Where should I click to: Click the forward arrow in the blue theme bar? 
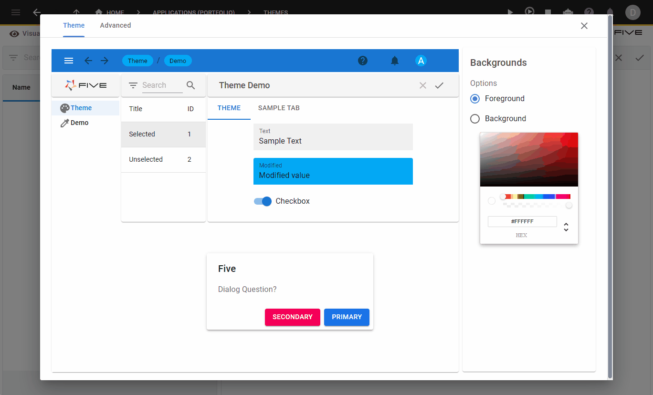[x=105, y=61]
